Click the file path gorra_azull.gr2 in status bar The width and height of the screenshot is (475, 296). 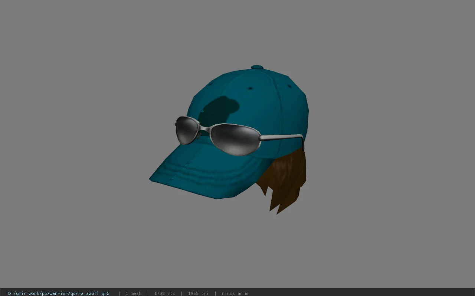pos(59,293)
